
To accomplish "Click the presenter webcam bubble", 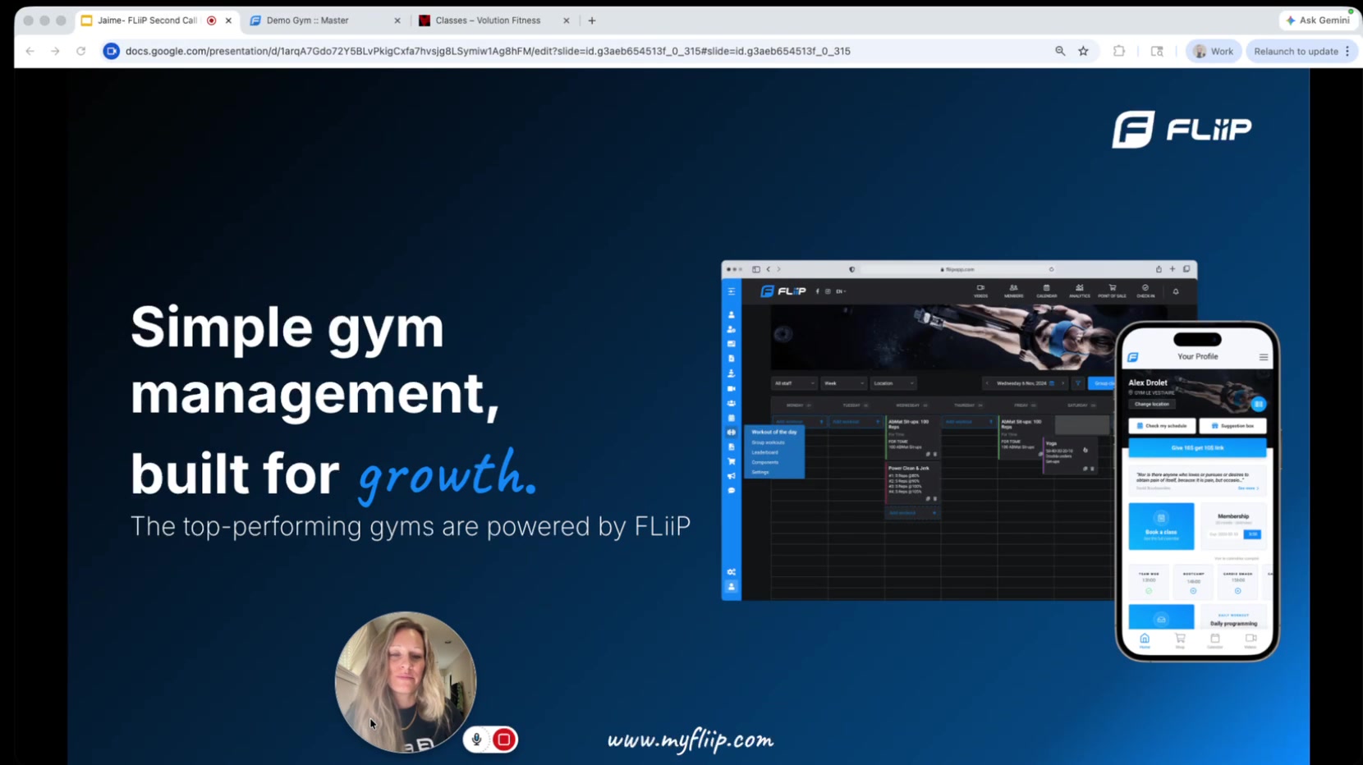I will coord(406,682).
